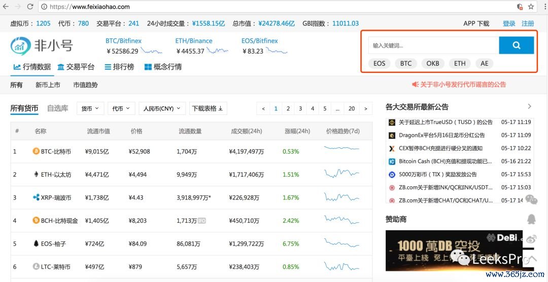Expand 各大交易所最新公告 with chevron arrow
Screen dimensions: 548x282
click(529, 106)
